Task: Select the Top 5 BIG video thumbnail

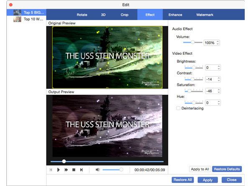Action: pyautogui.click(x=17, y=13)
